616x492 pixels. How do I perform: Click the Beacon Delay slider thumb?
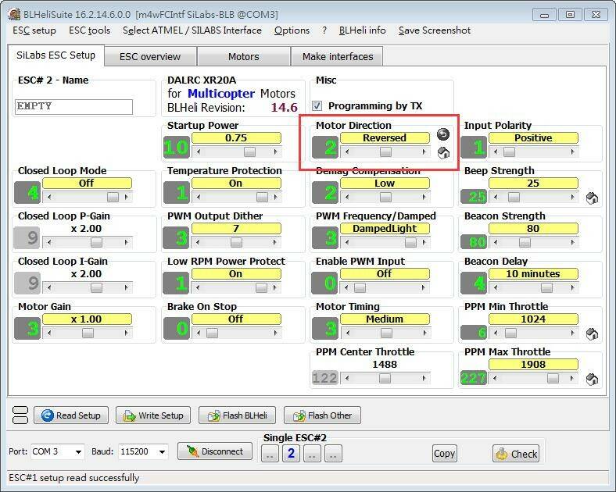click(x=546, y=287)
